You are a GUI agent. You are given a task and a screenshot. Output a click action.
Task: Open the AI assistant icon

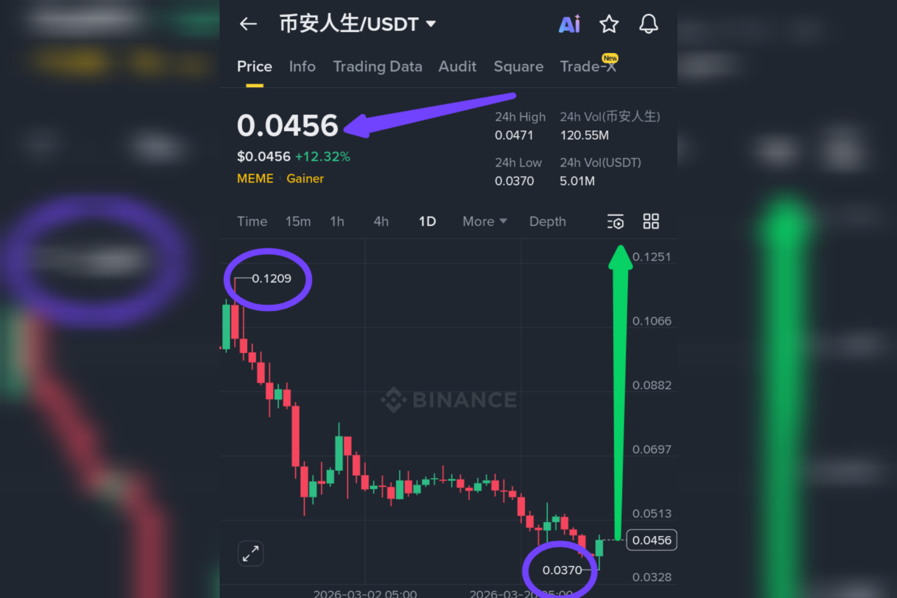point(570,24)
